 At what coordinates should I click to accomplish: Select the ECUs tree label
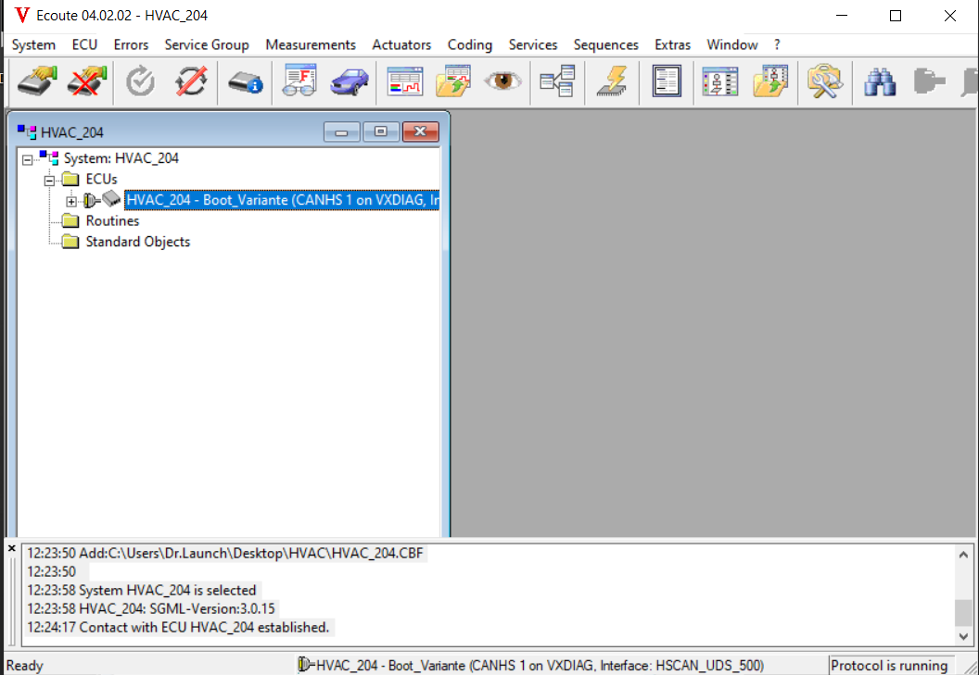click(101, 179)
